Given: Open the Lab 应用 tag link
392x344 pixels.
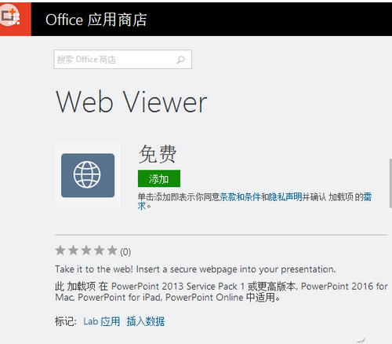Looking at the screenshot, I should tap(102, 321).
